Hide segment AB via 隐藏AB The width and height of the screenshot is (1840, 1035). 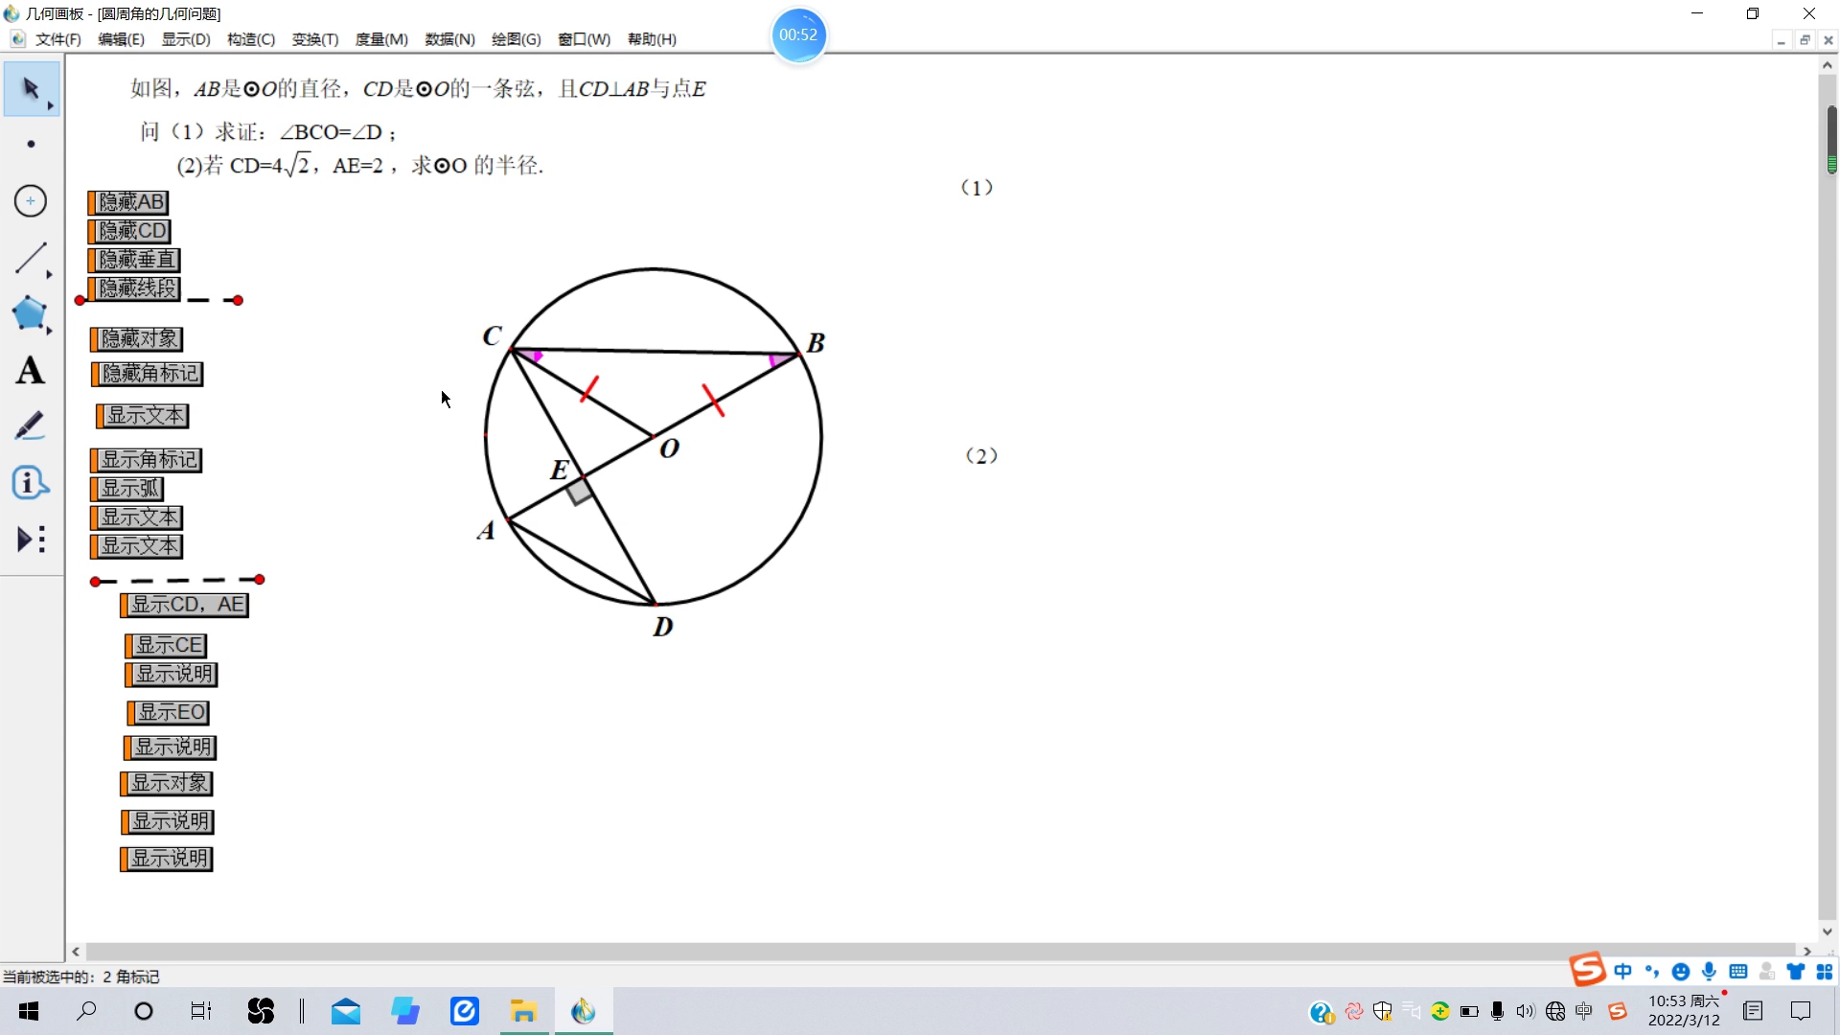point(128,202)
